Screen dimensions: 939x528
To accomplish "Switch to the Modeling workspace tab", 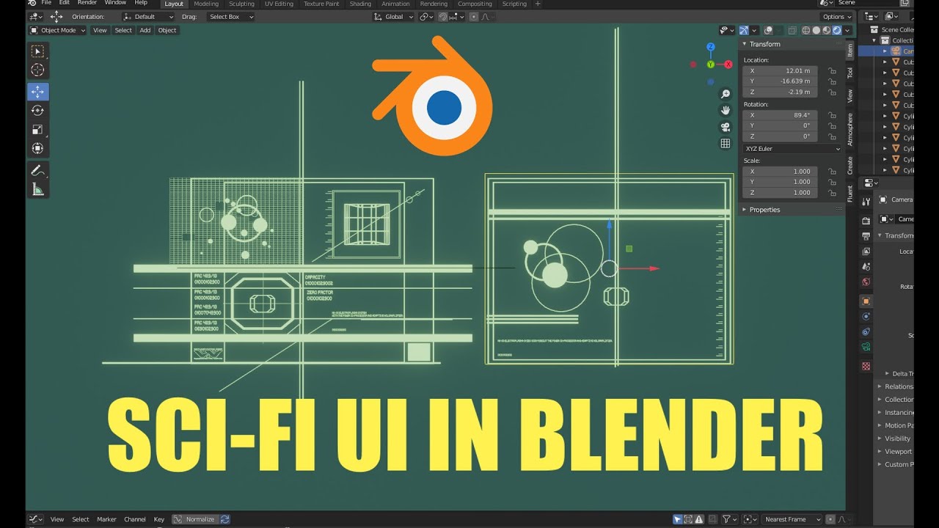I will click(x=206, y=4).
